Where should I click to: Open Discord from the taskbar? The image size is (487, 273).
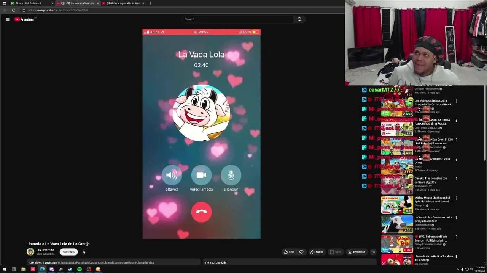pos(51,269)
